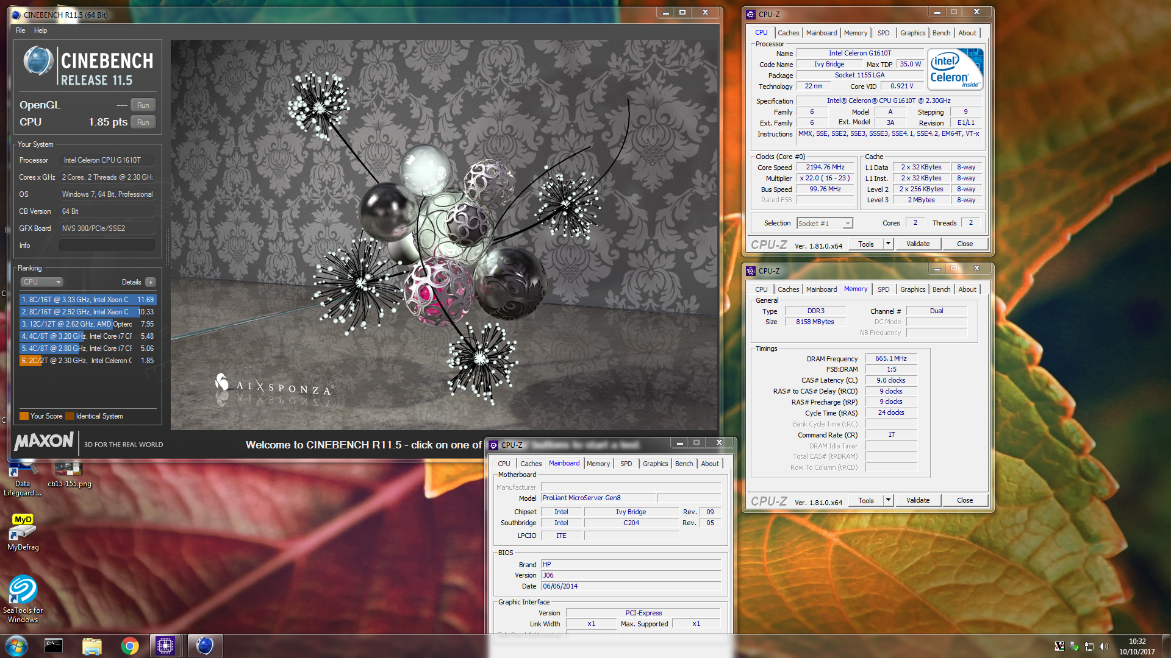Open Bench tab in Mainboard CPU-Z window
The width and height of the screenshot is (1171, 658).
684,464
